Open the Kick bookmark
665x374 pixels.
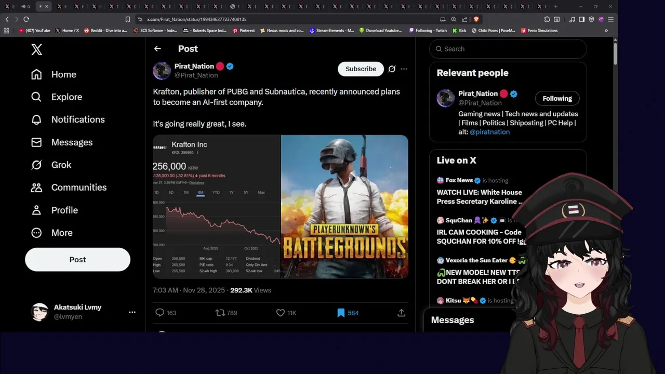tap(459, 31)
